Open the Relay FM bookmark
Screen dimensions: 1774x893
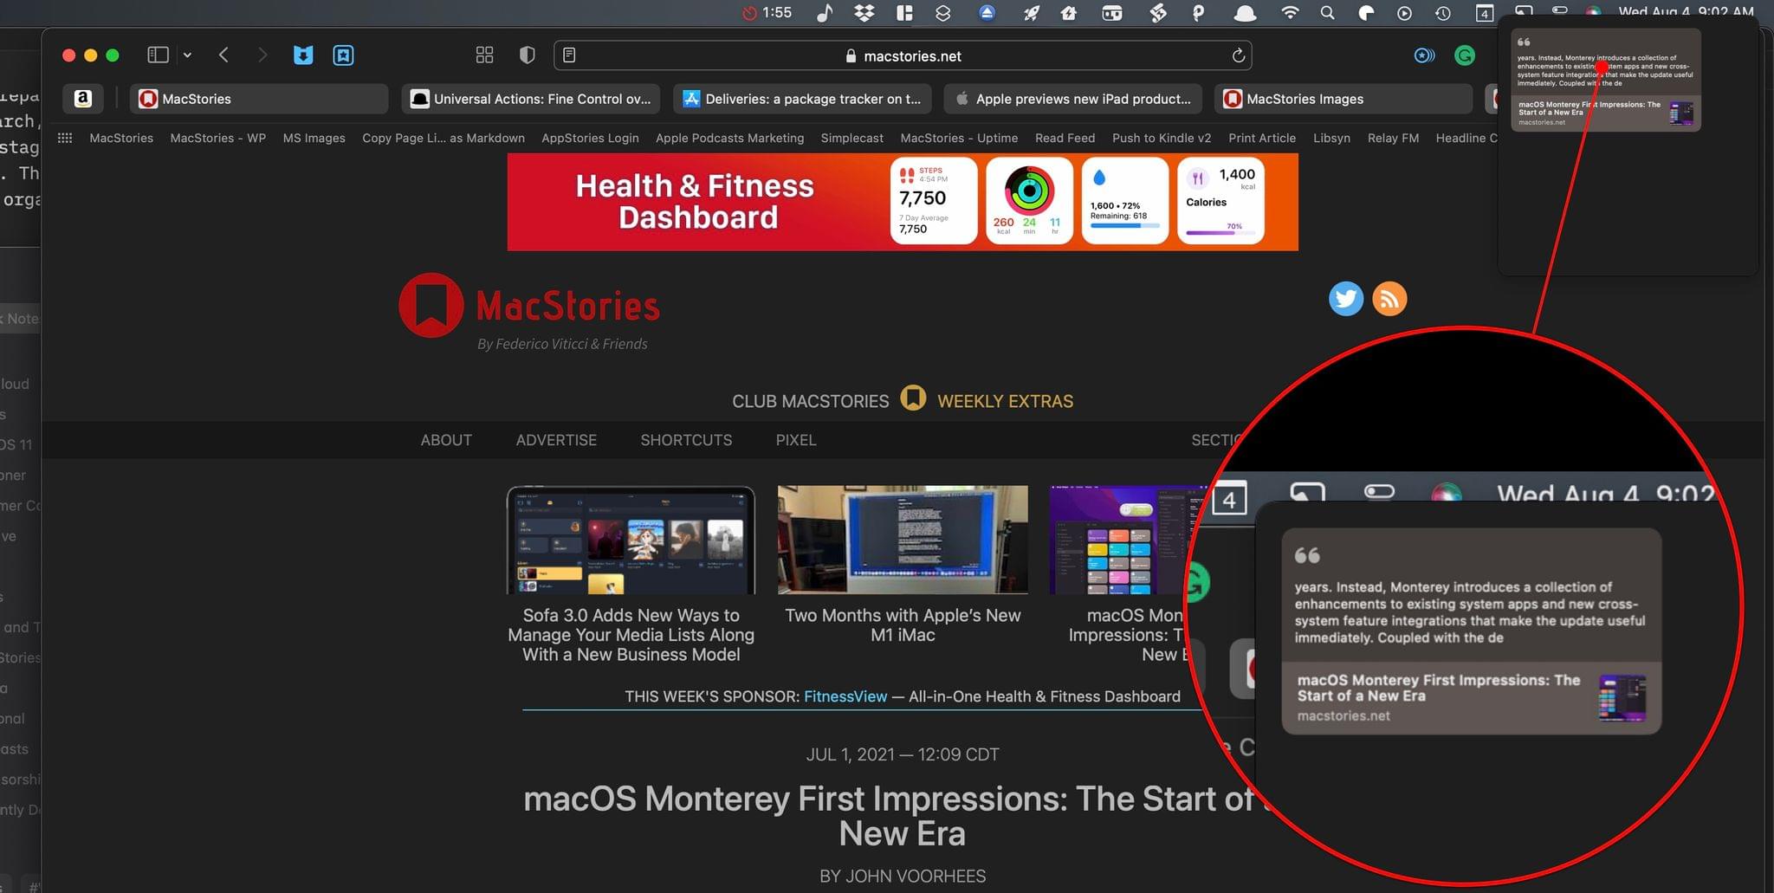(1393, 138)
